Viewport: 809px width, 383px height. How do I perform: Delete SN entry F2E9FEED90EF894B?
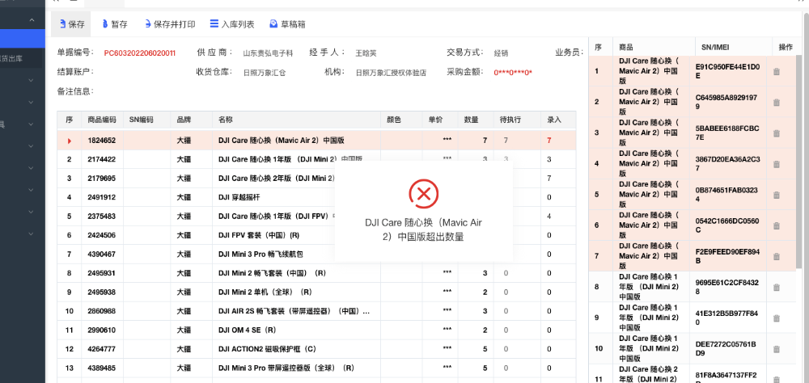click(x=777, y=256)
